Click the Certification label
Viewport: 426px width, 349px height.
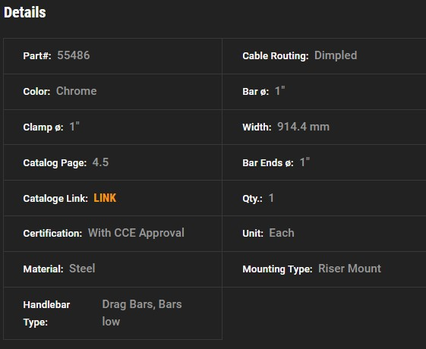click(x=52, y=234)
